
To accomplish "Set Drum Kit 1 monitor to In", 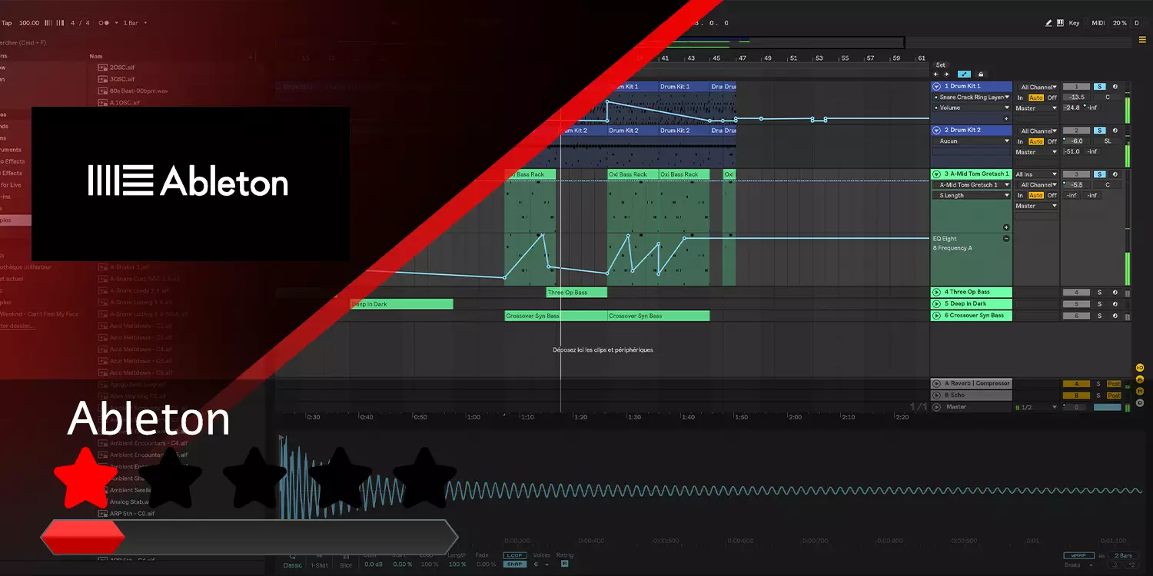I will coord(1021,98).
